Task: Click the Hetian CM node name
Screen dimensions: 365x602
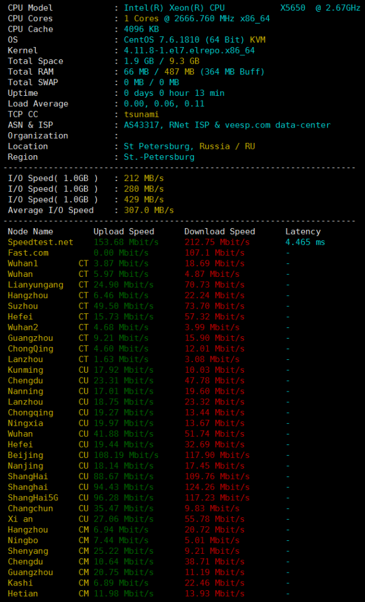Action: pos(23,594)
